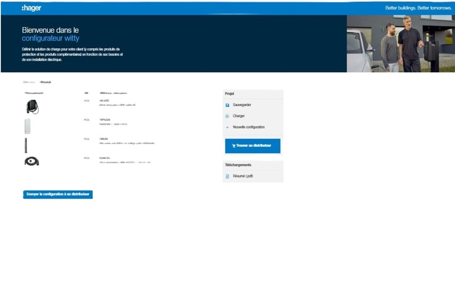Image resolution: width=455 pixels, height=303 pixels.
Task: Click Charger to load a project
Action: tap(238, 116)
